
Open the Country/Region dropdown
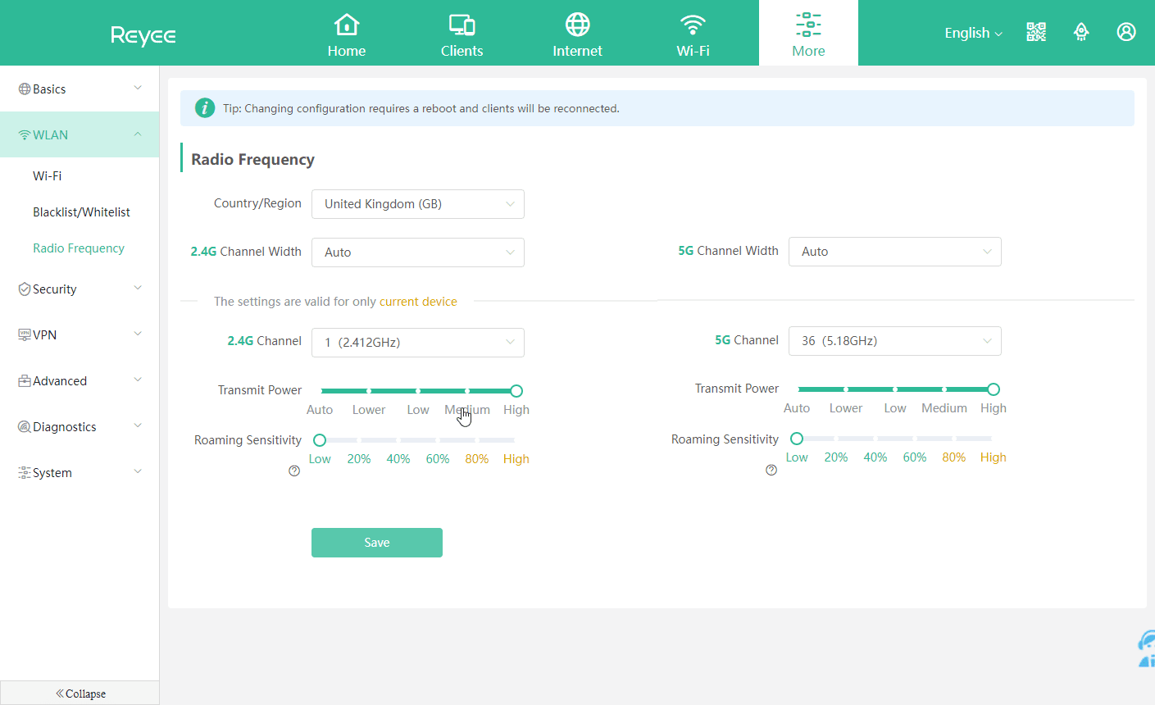coord(417,204)
